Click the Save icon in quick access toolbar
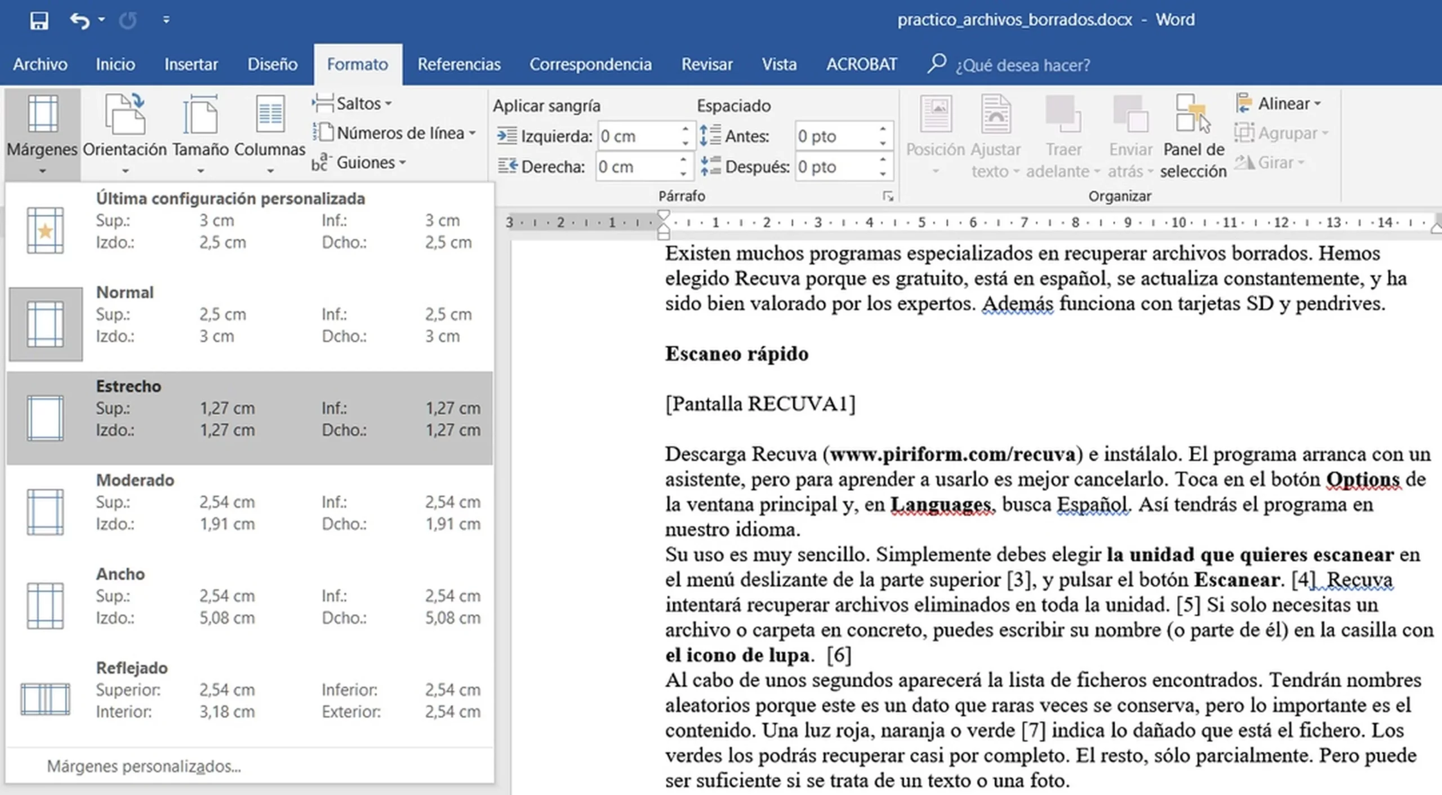1442x795 pixels. click(x=39, y=21)
